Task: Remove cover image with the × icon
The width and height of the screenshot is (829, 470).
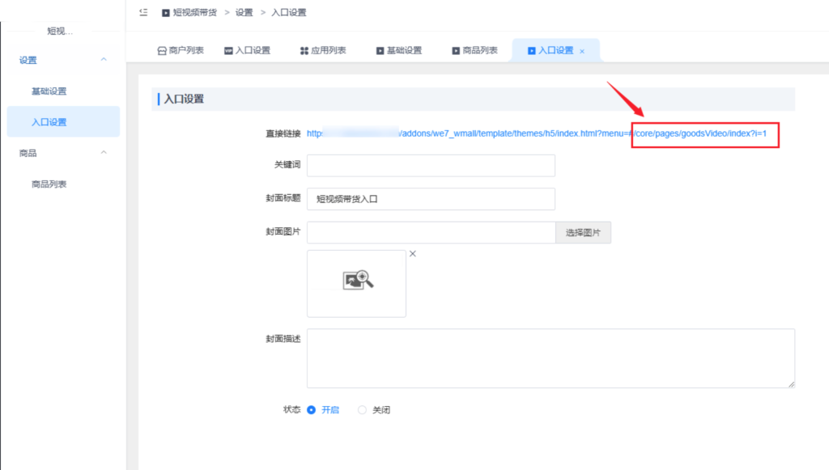Action: [413, 254]
